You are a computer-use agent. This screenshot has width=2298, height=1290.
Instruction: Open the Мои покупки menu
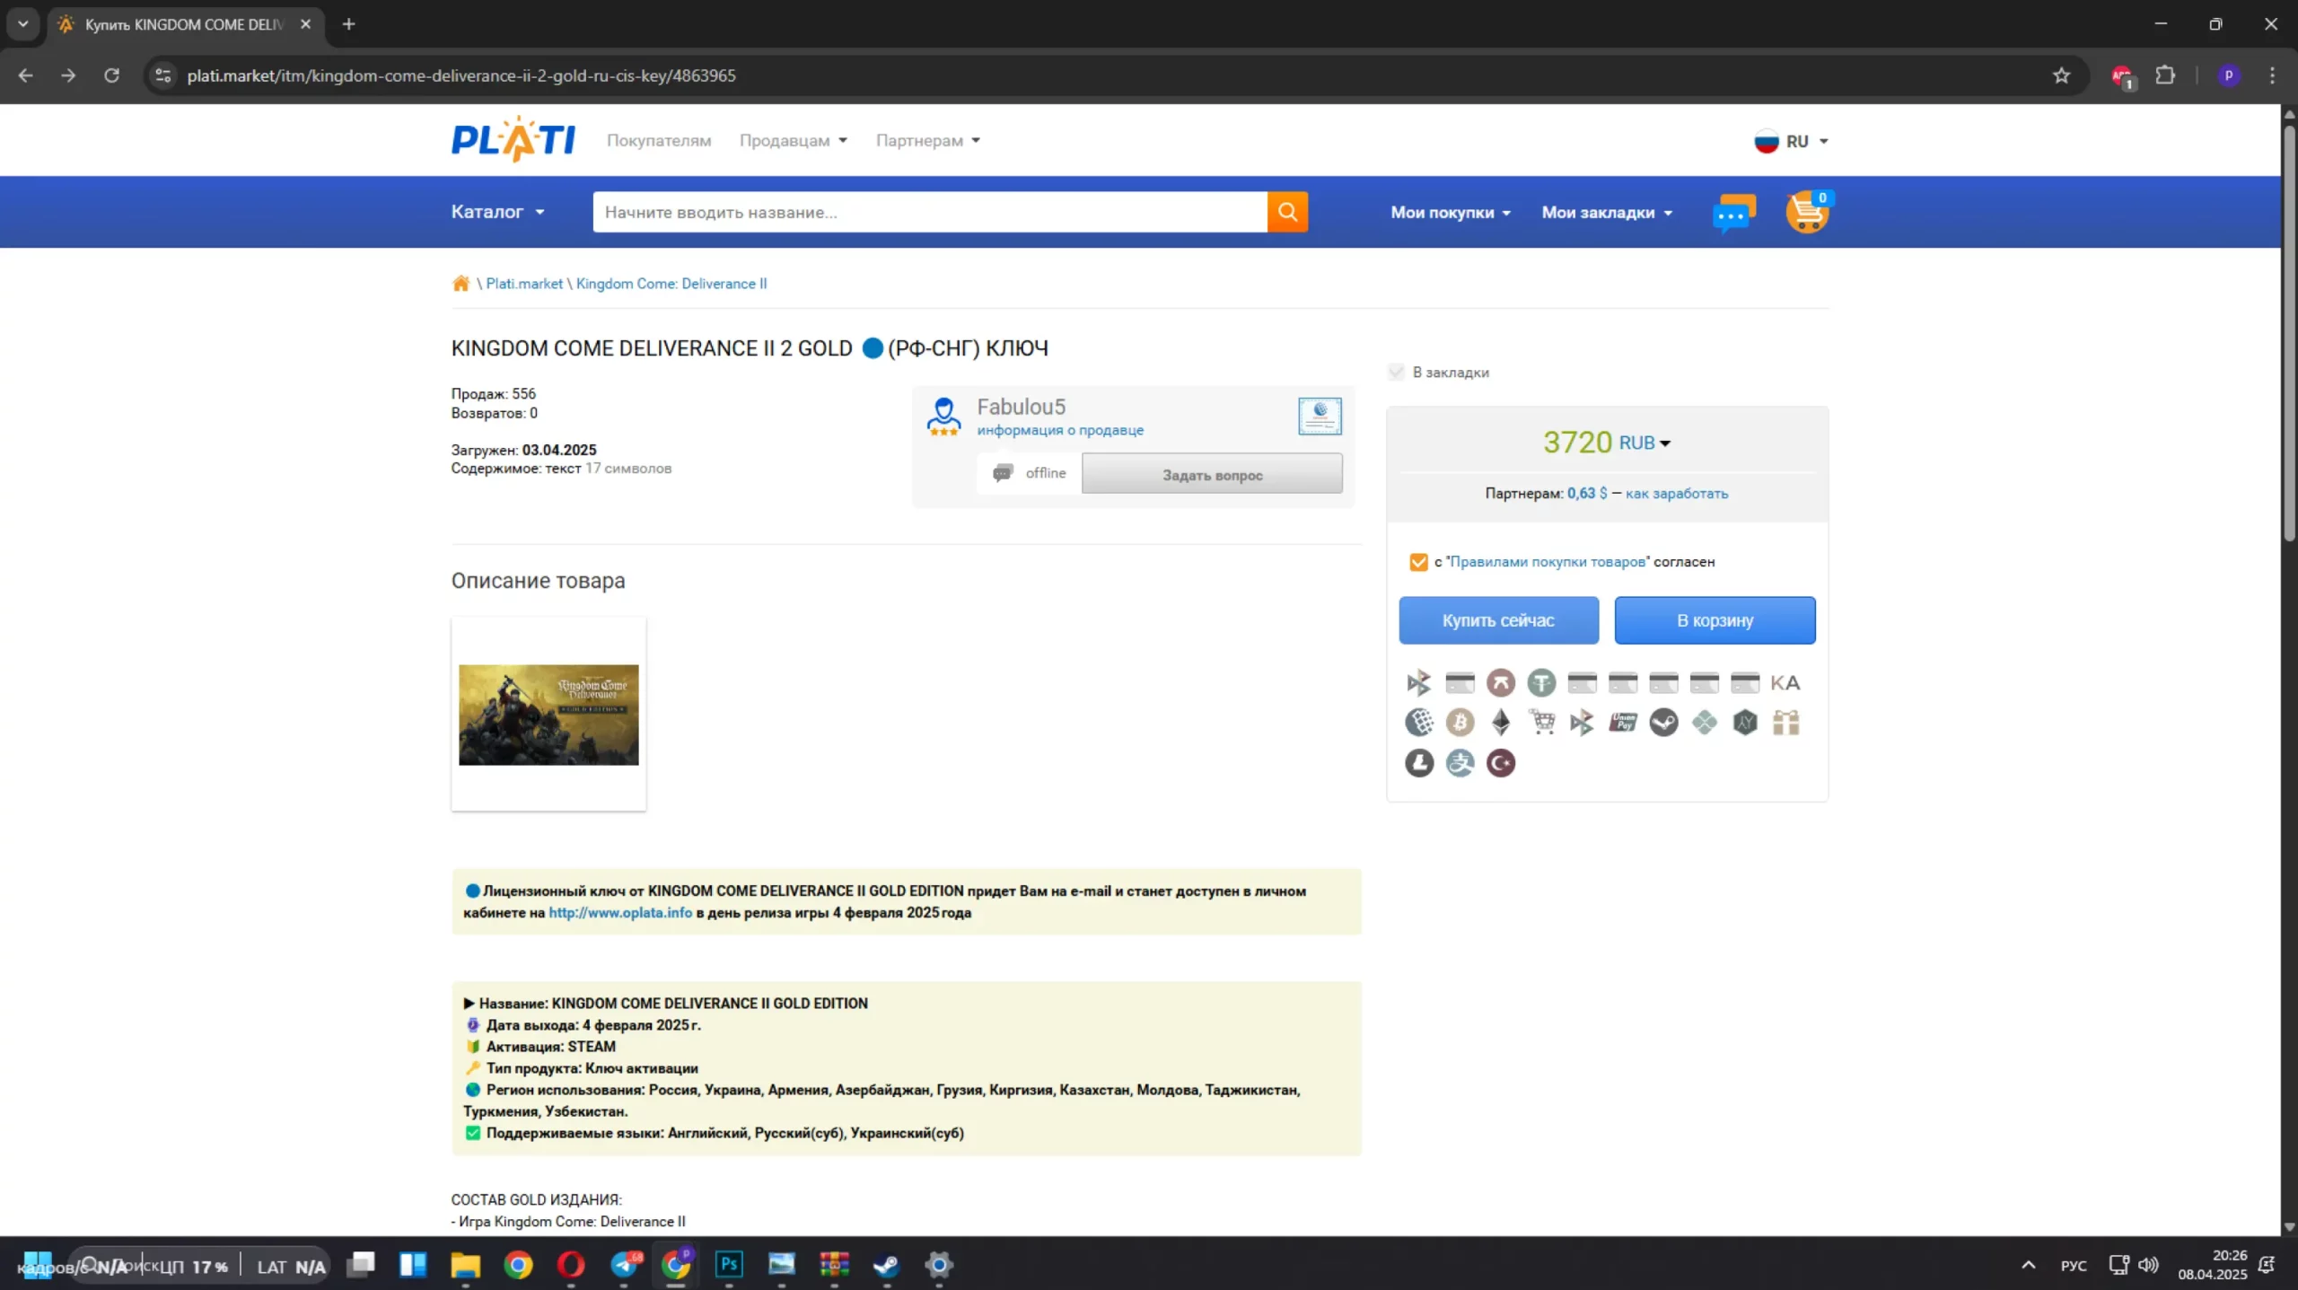[1451, 213]
